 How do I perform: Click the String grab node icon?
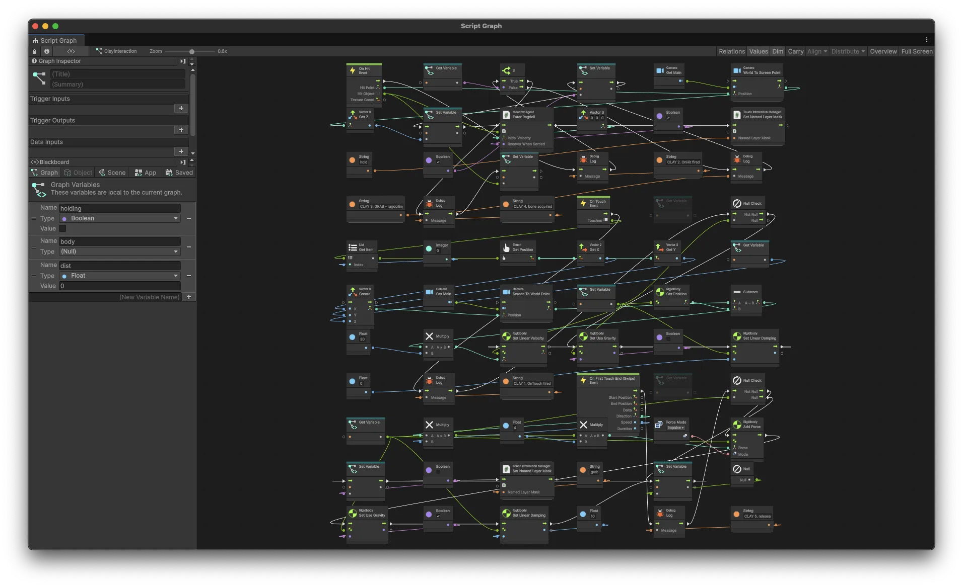583,470
